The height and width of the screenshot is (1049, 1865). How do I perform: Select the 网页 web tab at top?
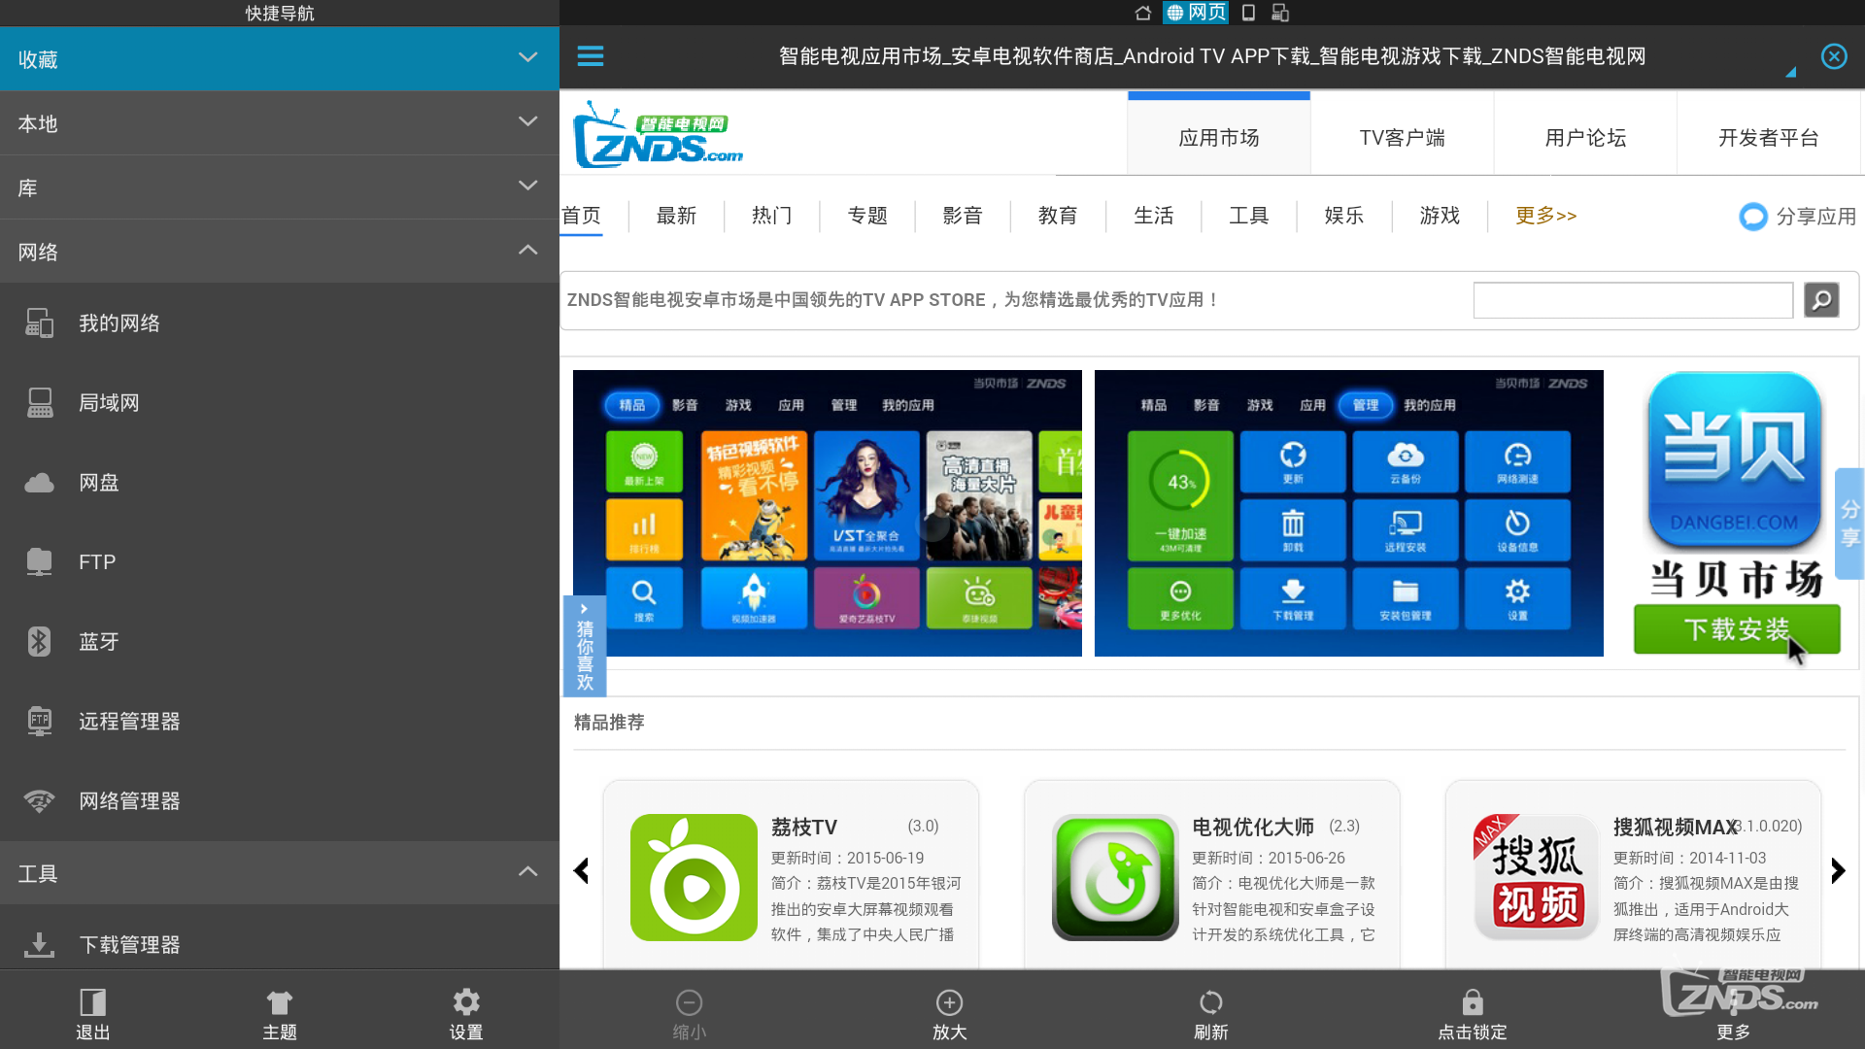coord(1196,13)
